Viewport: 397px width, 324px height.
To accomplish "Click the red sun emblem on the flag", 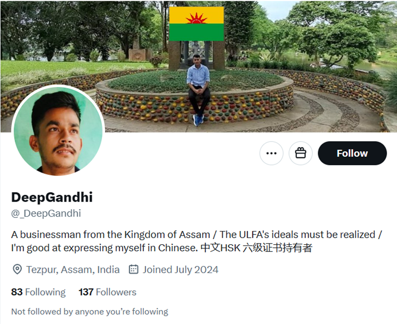I will (x=197, y=19).
